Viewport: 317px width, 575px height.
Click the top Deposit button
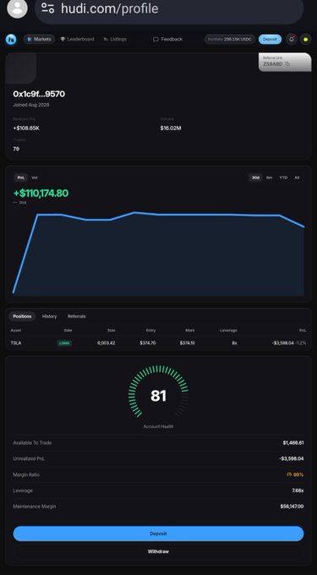tap(271, 39)
